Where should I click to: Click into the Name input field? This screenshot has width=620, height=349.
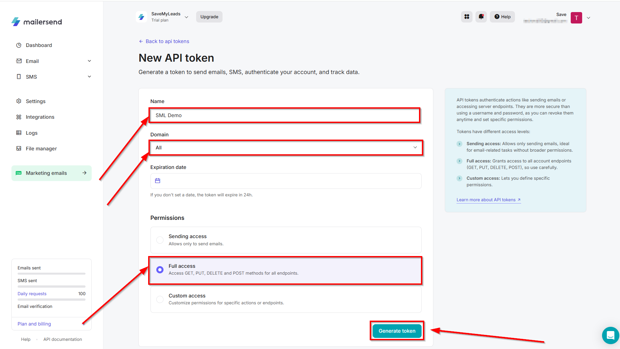click(285, 115)
